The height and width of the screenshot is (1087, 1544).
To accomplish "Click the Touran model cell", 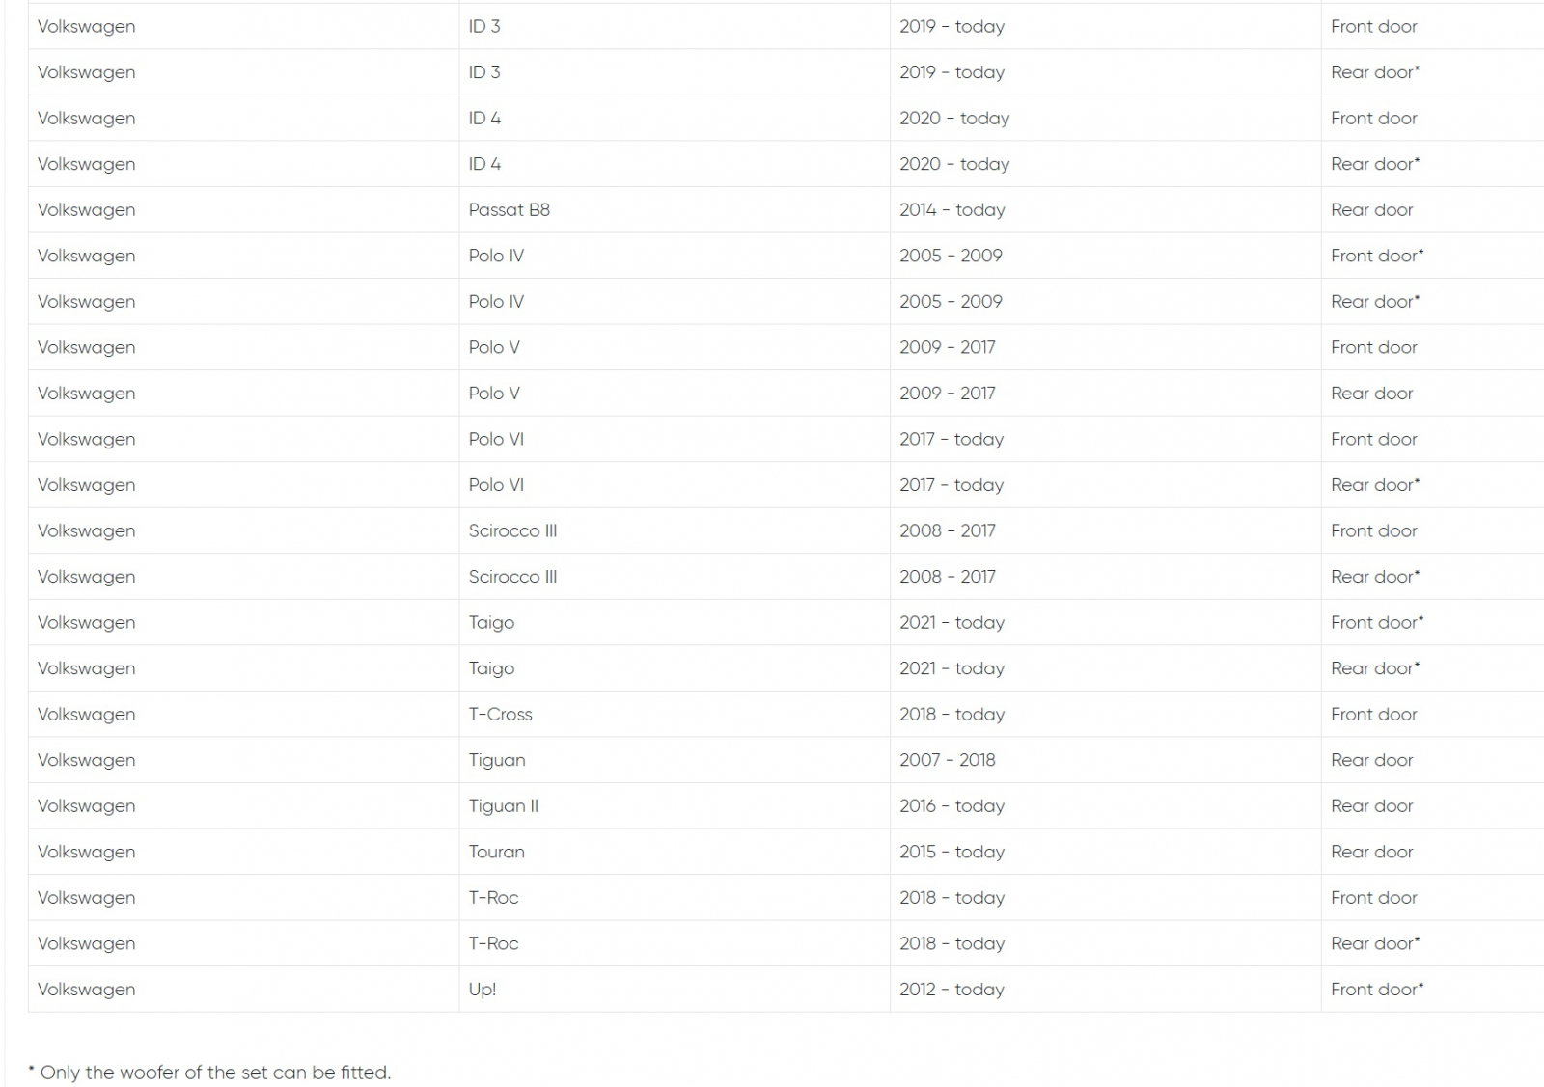I will click(496, 852).
